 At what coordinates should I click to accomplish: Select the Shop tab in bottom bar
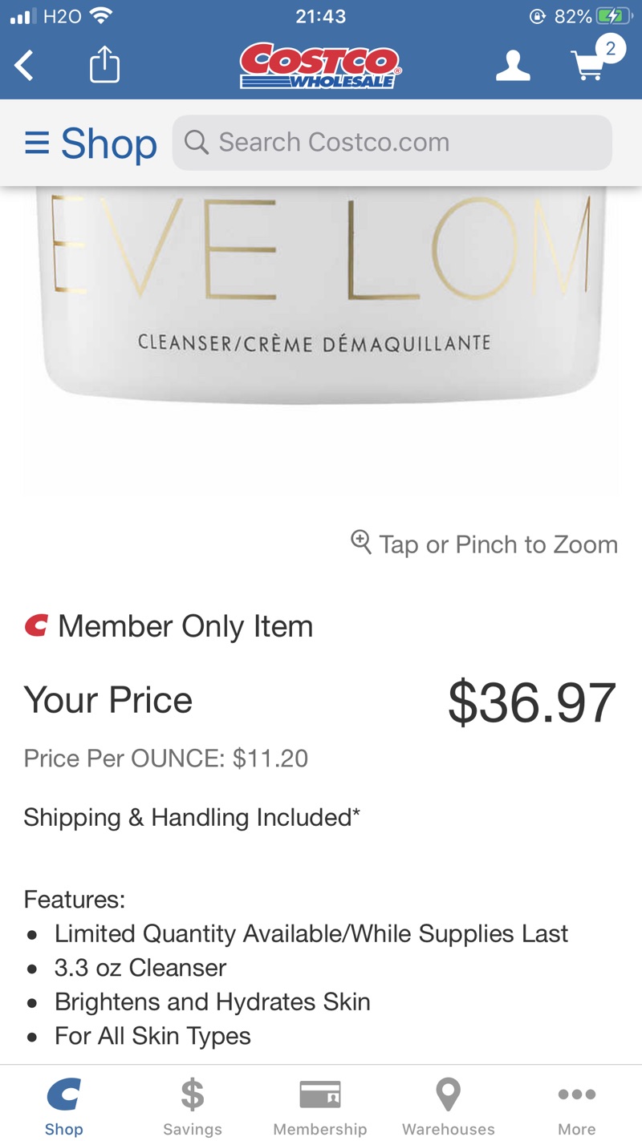click(x=64, y=1107)
